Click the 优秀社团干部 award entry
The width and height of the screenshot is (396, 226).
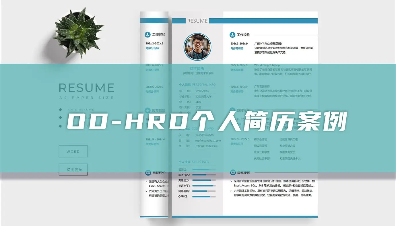click(x=262, y=158)
